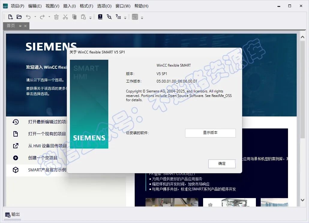The image size is (309, 223).
Task: Click scrollbar down arrow on start page
Action: click(x=302, y=200)
